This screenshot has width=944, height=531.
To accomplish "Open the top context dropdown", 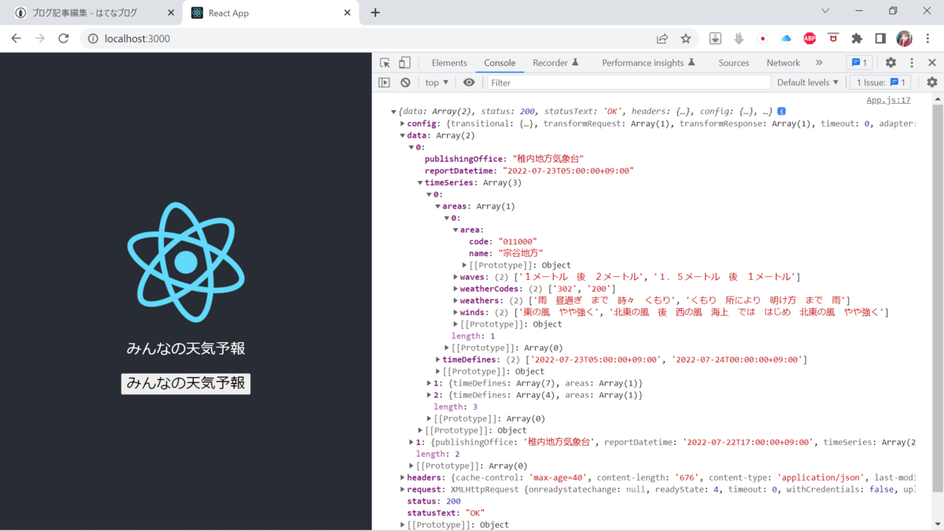I will click(x=437, y=83).
